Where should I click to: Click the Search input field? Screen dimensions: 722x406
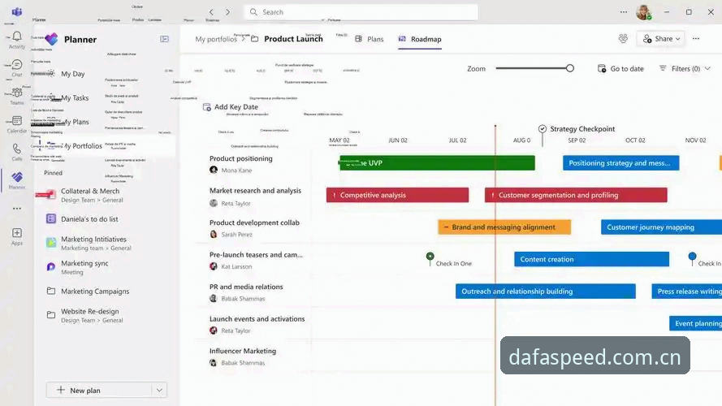pyautogui.click(x=361, y=12)
